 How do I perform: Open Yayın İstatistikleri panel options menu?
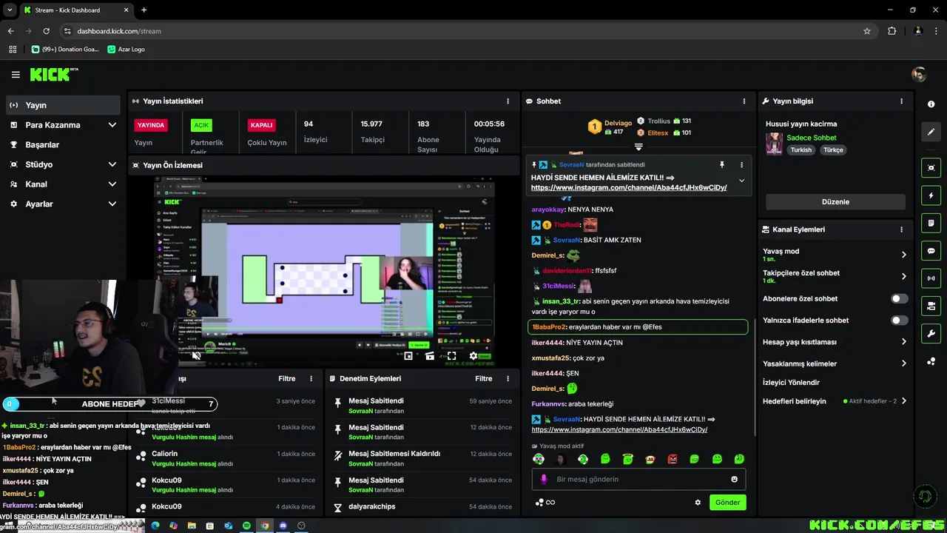[508, 101]
